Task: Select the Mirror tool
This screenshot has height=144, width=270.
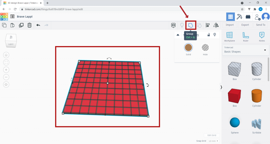Action: tap(216, 25)
